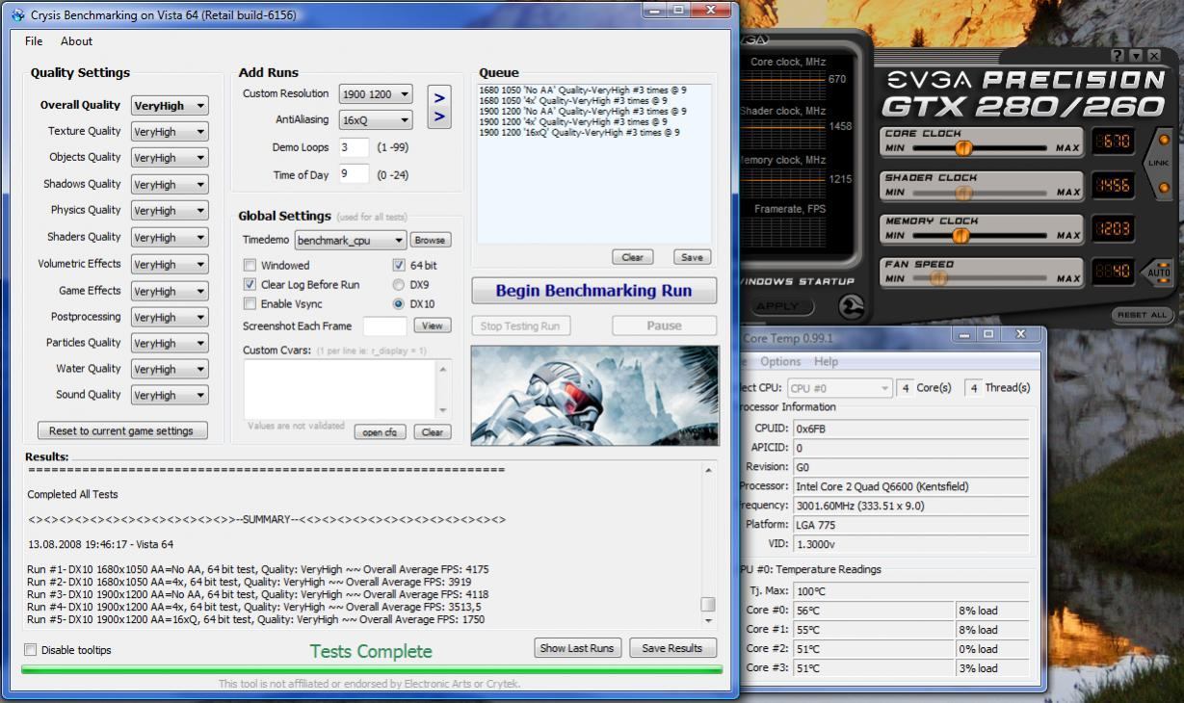Viewport: 1184px width, 703px height.
Task: Click Stop Testing Run button
Action: pyautogui.click(x=519, y=325)
